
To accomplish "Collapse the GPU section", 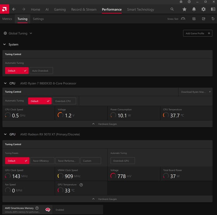I will [x=5, y=134].
